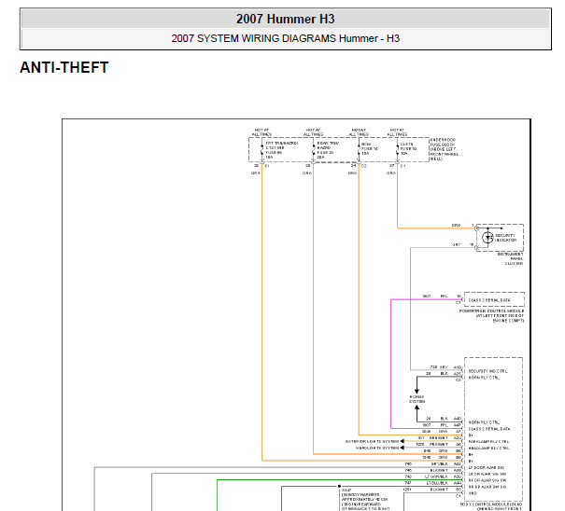Click the INSTRUMENT PANEL CLUSTER label
565x511 pixels.
point(511,258)
